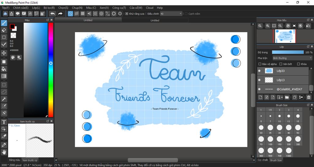Zoom in using navigator magnifier plus
This screenshot has width=314, height=167.
coord(267,26)
